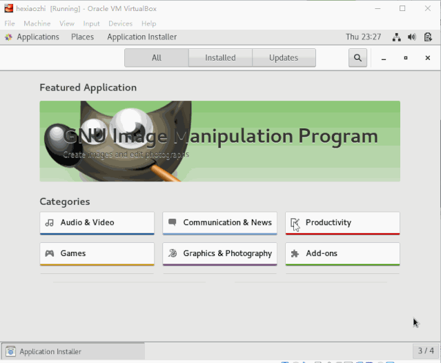Screen dimensions: 441x363
Task: Click the Productivity pencil icon
Action: coord(295,223)
